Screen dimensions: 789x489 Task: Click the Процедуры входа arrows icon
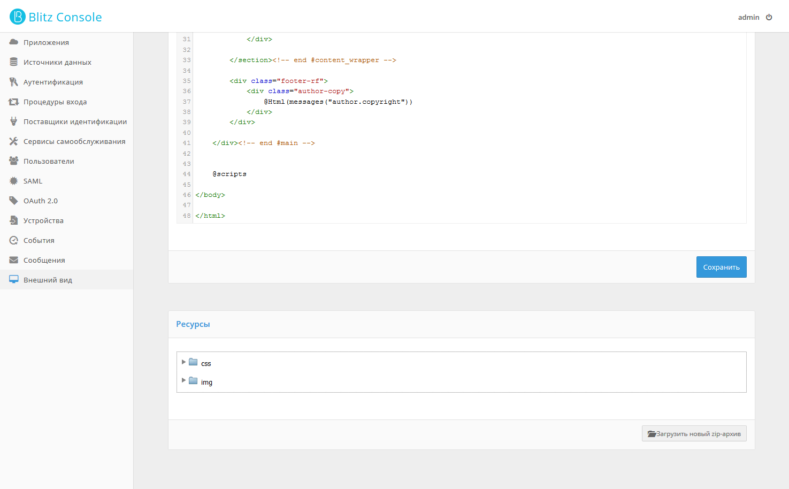click(x=14, y=101)
